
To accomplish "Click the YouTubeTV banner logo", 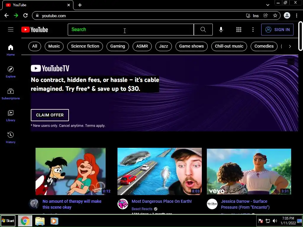I will click(x=50, y=68).
